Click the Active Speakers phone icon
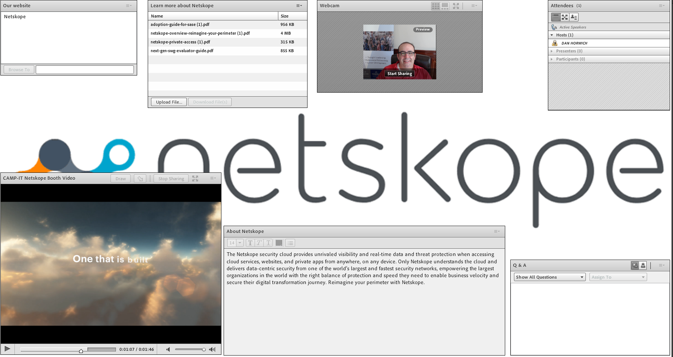 (554, 27)
